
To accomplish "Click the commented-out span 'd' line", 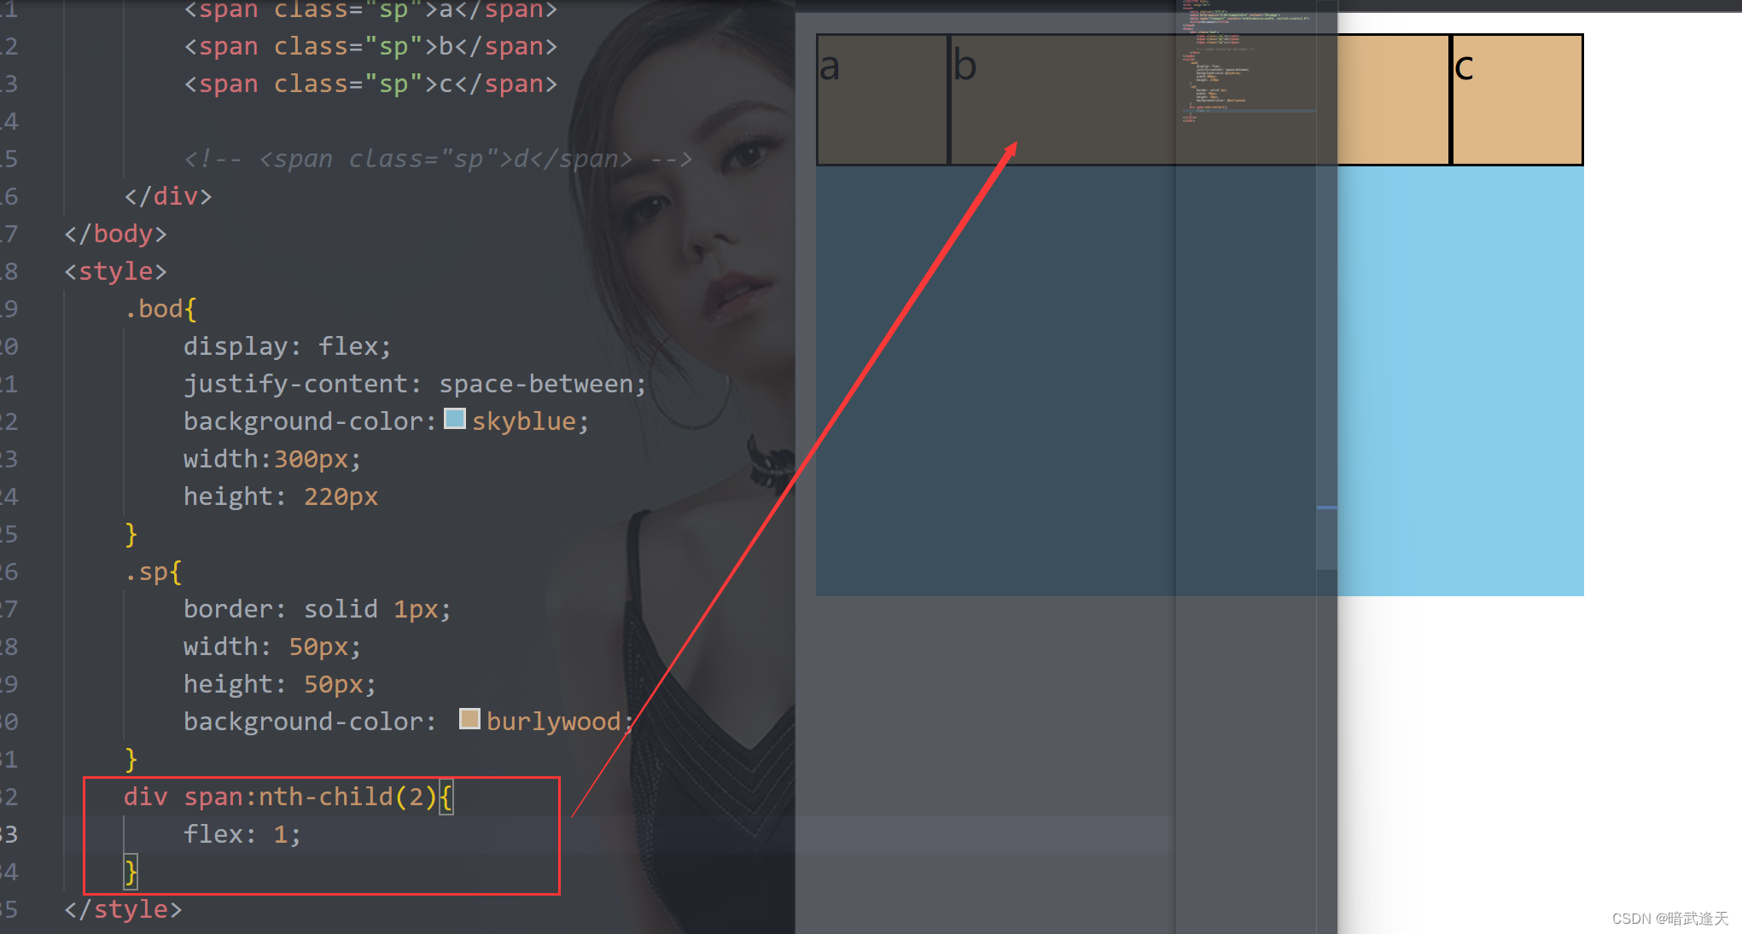I will click(437, 159).
